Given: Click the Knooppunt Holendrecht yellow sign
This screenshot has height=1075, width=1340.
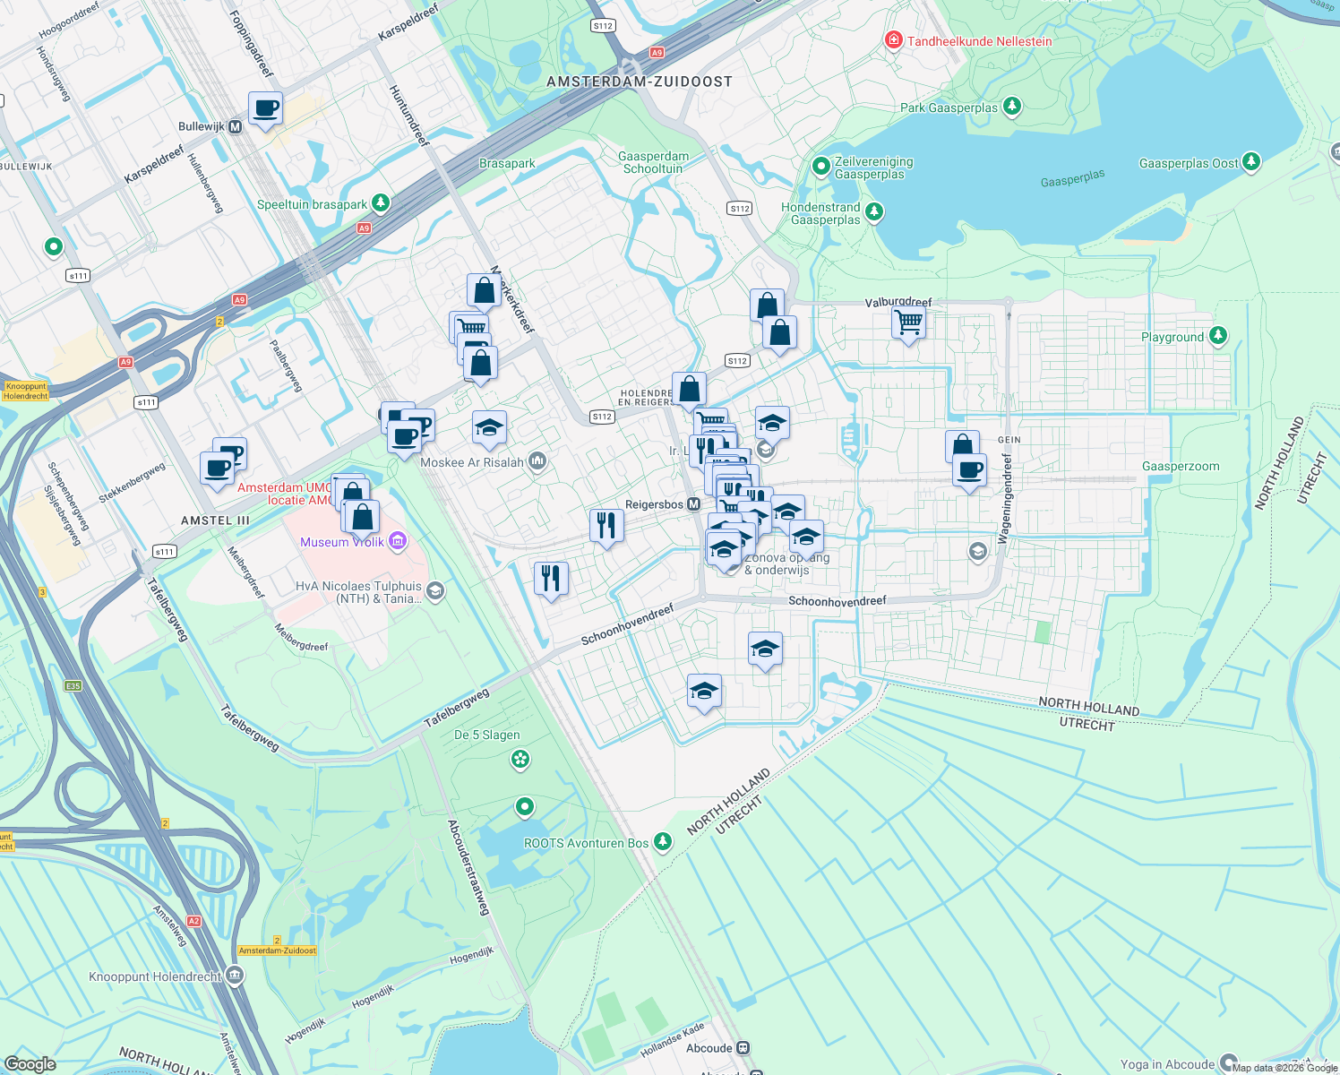Looking at the screenshot, I should pos(25,391).
